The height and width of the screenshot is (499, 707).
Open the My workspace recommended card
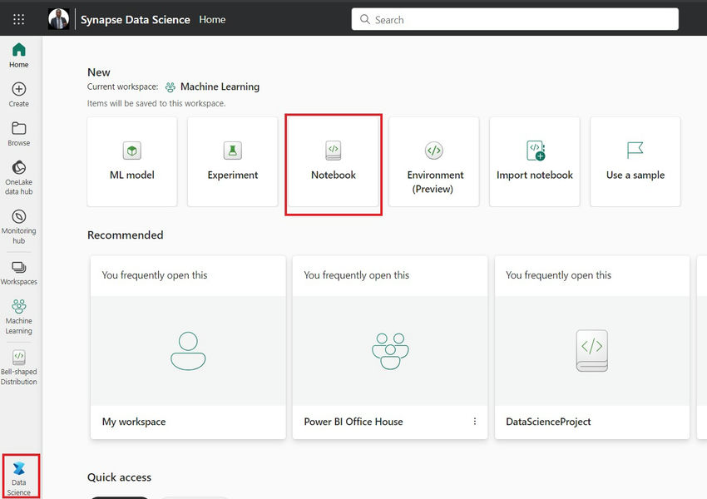pyautogui.click(x=188, y=347)
